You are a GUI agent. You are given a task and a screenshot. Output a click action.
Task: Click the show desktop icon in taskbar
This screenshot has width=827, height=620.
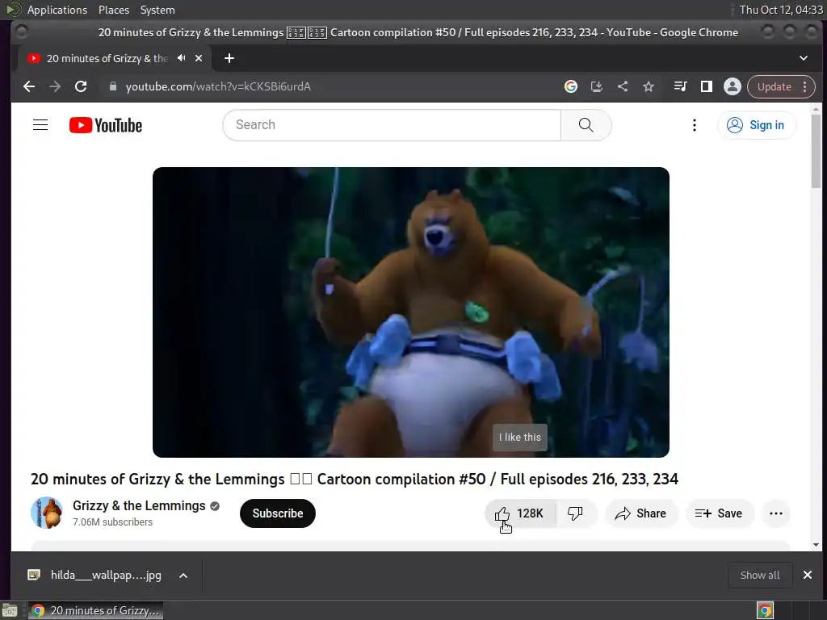(x=10, y=610)
